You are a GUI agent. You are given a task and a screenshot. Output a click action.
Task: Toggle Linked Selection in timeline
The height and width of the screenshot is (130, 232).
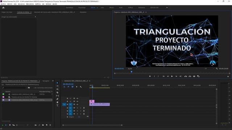[72, 87]
